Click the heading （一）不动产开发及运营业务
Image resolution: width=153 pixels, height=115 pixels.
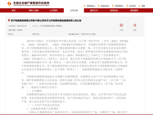tap(44, 105)
